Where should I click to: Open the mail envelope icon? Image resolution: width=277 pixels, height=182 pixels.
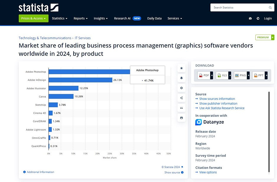click(x=250, y=18)
